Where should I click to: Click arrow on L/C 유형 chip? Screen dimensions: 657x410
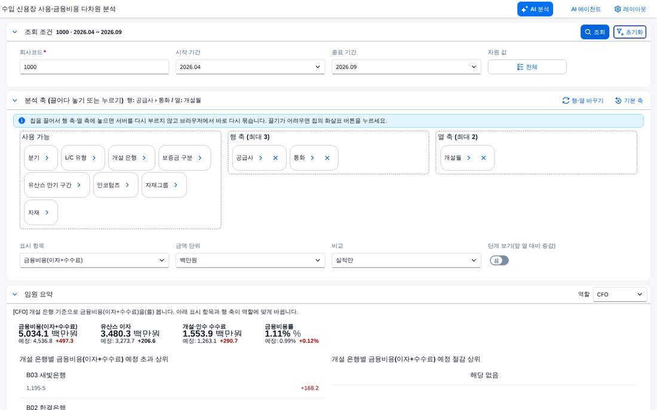[94, 158]
